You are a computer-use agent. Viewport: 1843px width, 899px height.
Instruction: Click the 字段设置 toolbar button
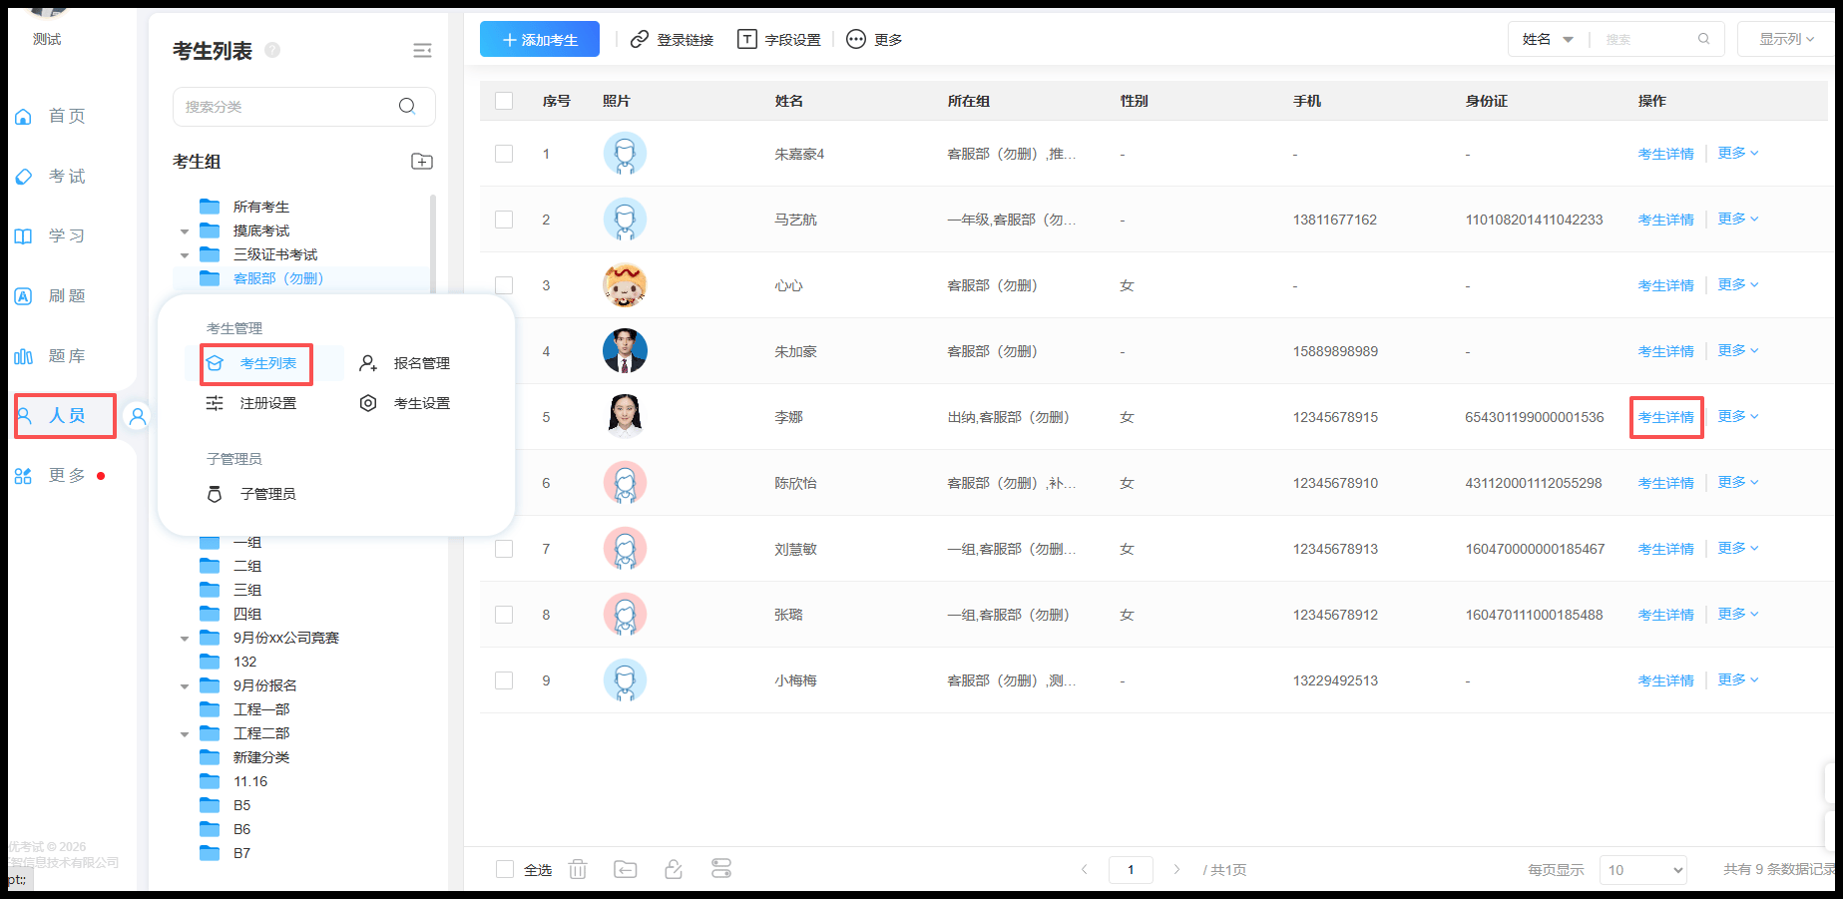[x=779, y=39]
